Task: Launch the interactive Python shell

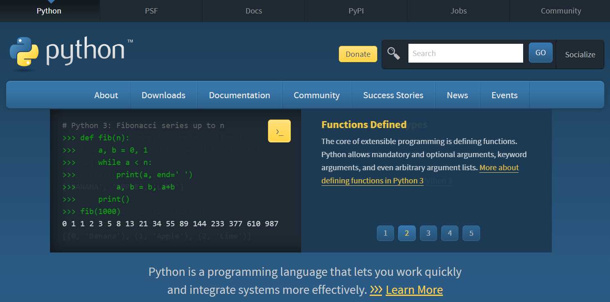Action: [x=279, y=131]
